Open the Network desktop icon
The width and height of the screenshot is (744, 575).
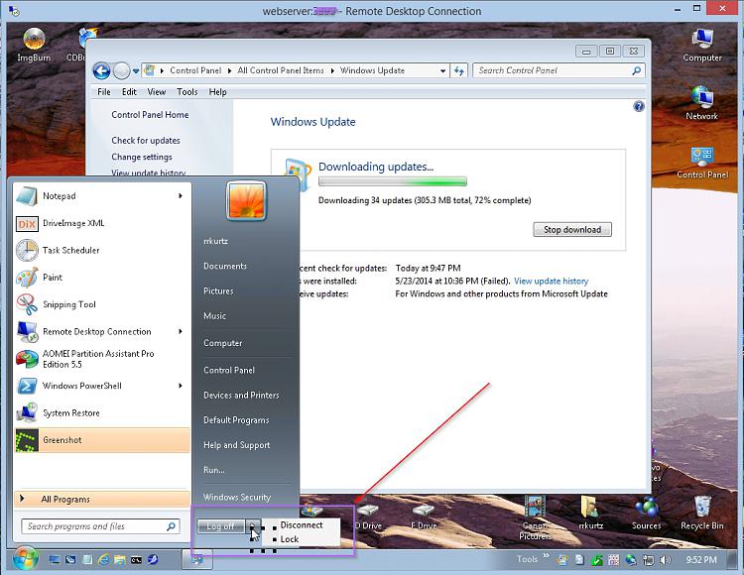tap(701, 103)
